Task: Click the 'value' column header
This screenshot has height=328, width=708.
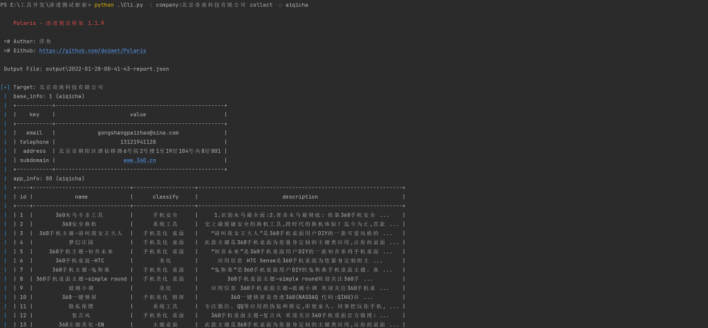Action: pos(138,114)
